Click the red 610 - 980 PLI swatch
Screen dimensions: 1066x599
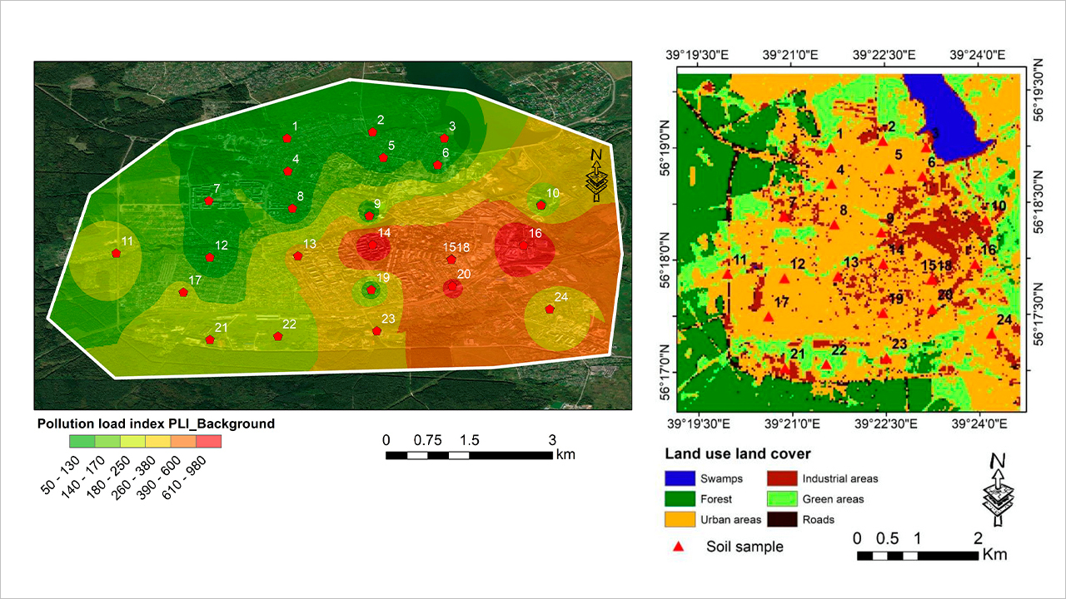(x=209, y=441)
